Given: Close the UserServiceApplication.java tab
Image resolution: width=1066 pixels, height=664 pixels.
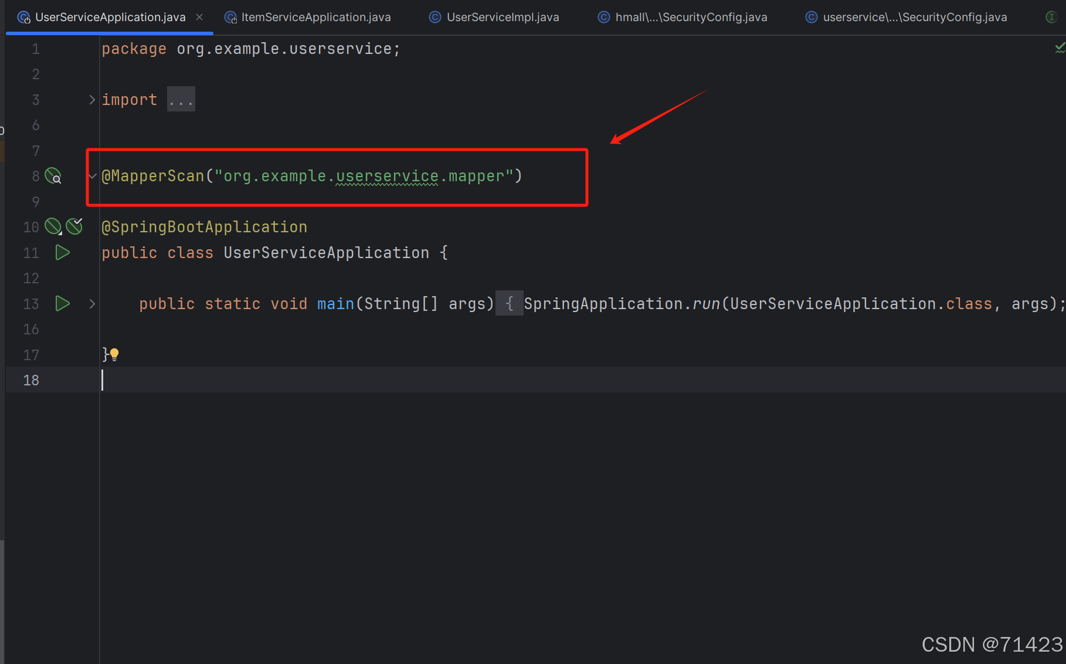Looking at the screenshot, I should (199, 17).
